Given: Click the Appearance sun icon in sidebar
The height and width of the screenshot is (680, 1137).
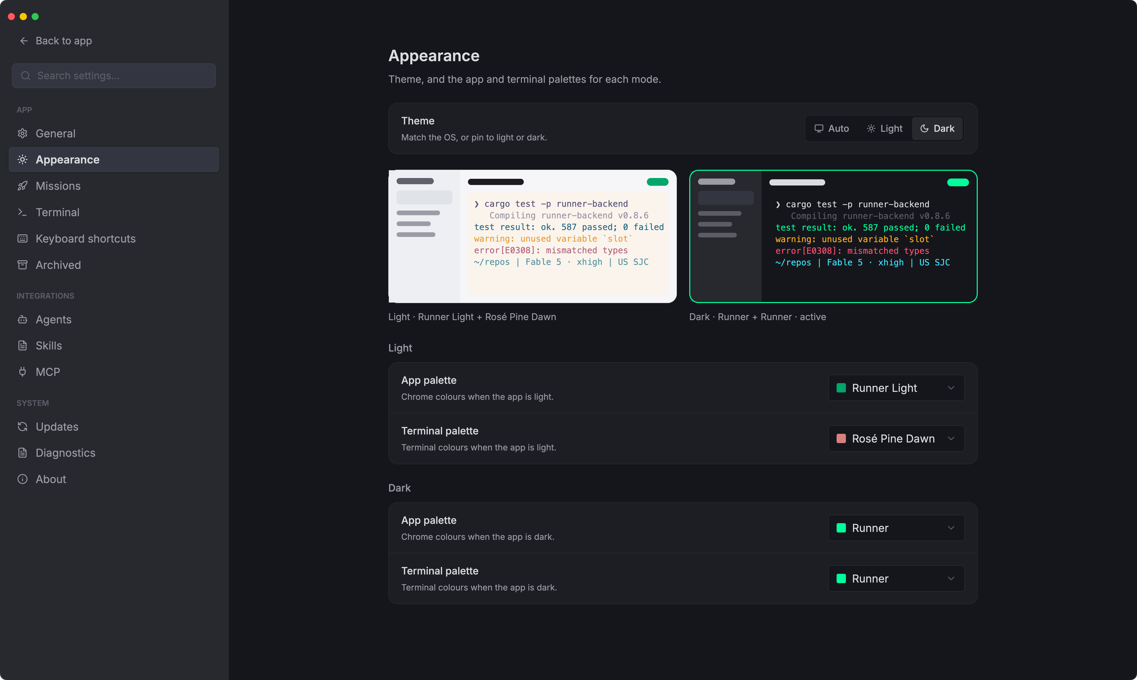Looking at the screenshot, I should (22, 159).
